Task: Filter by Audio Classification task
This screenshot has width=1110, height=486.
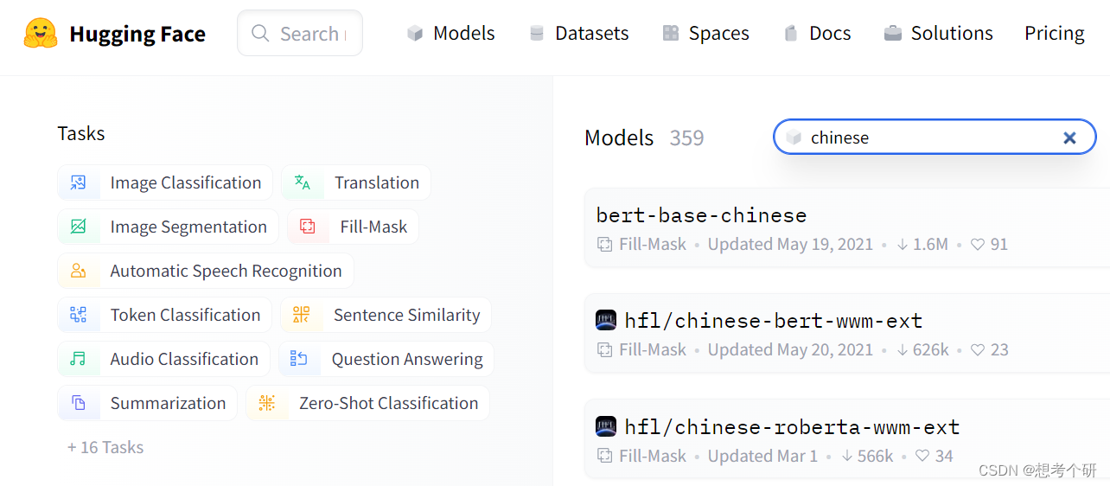Action: click(x=164, y=359)
